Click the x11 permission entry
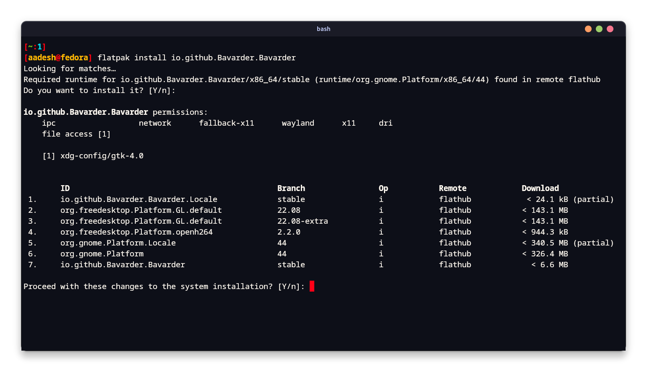This screenshot has width=647, height=372. tap(349, 123)
